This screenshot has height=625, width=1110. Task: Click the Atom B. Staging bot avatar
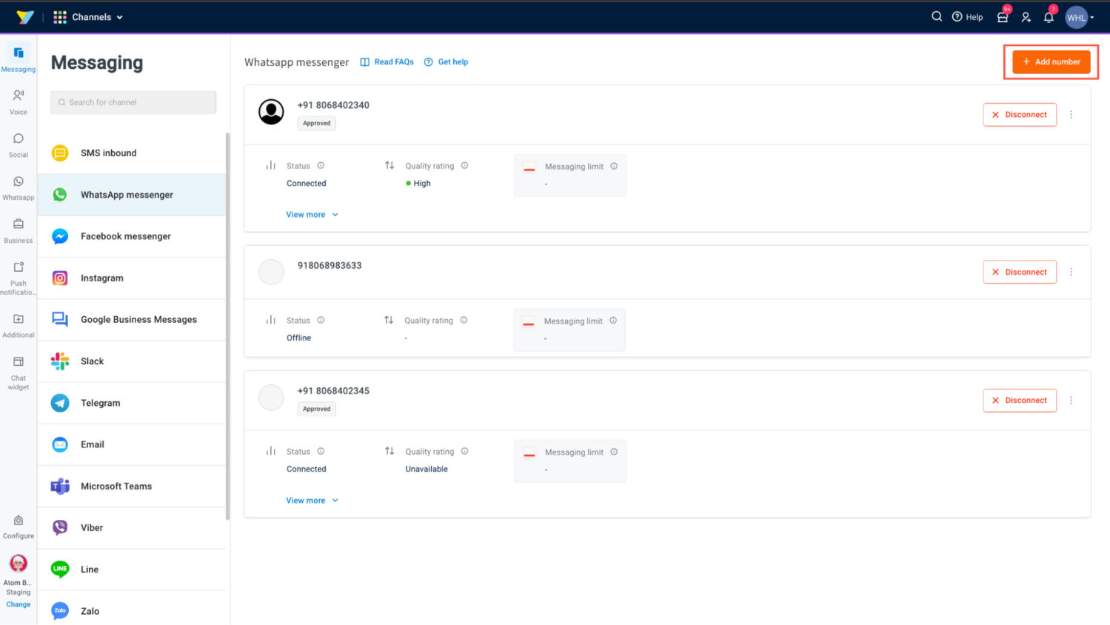coord(19,564)
